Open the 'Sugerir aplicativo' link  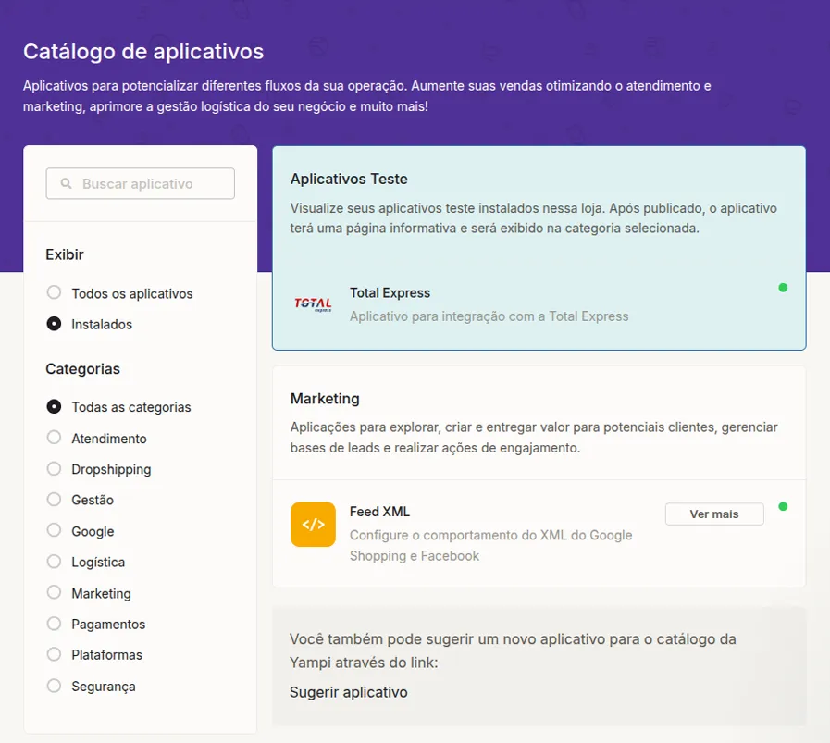coord(348,692)
